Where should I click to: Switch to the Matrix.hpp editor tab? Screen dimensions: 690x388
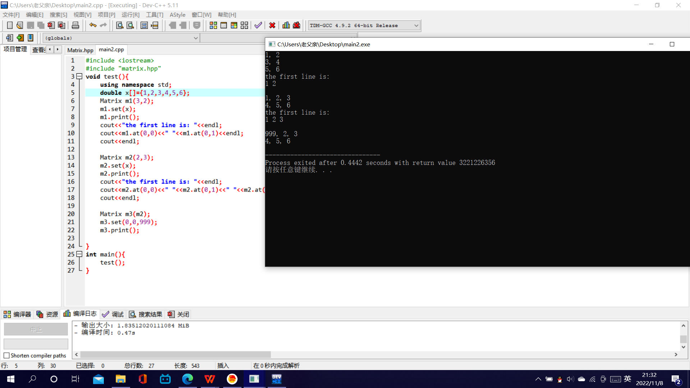pos(80,50)
